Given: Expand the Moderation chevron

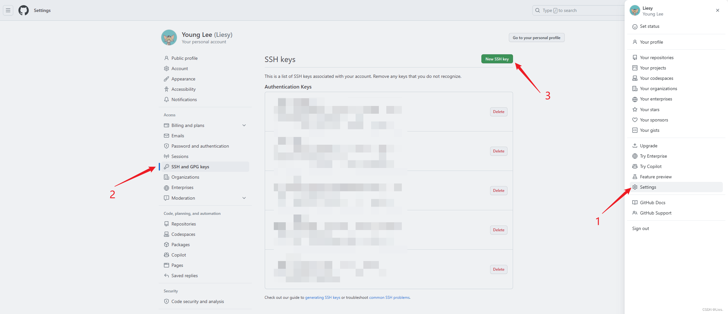Looking at the screenshot, I should pos(244,198).
